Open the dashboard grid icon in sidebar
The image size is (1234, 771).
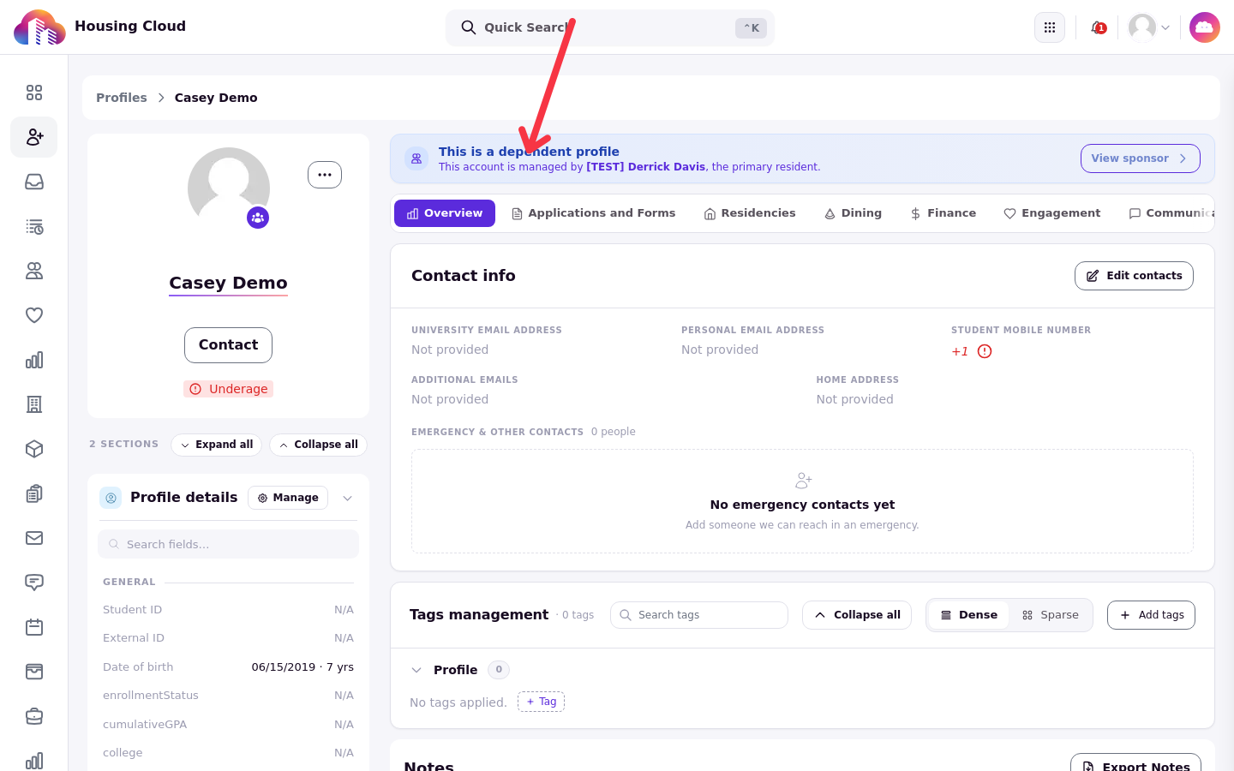click(x=34, y=93)
